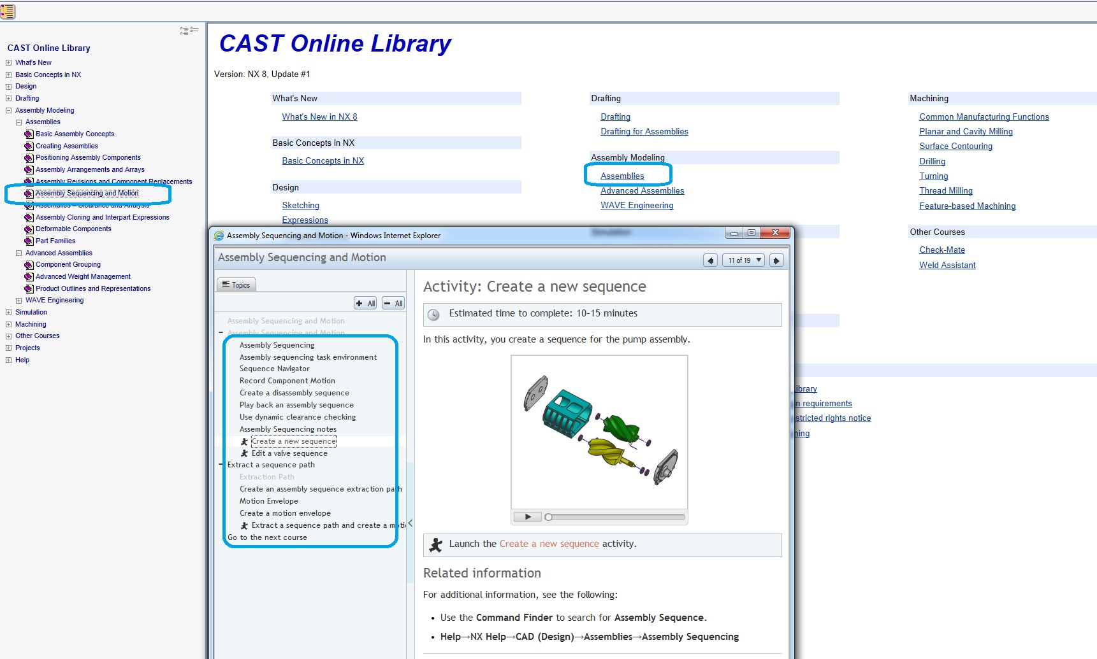Expand all topics with the plus All button

(x=366, y=304)
